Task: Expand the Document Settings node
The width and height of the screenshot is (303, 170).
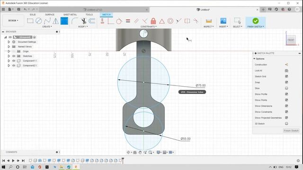Action: click(9, 42)
